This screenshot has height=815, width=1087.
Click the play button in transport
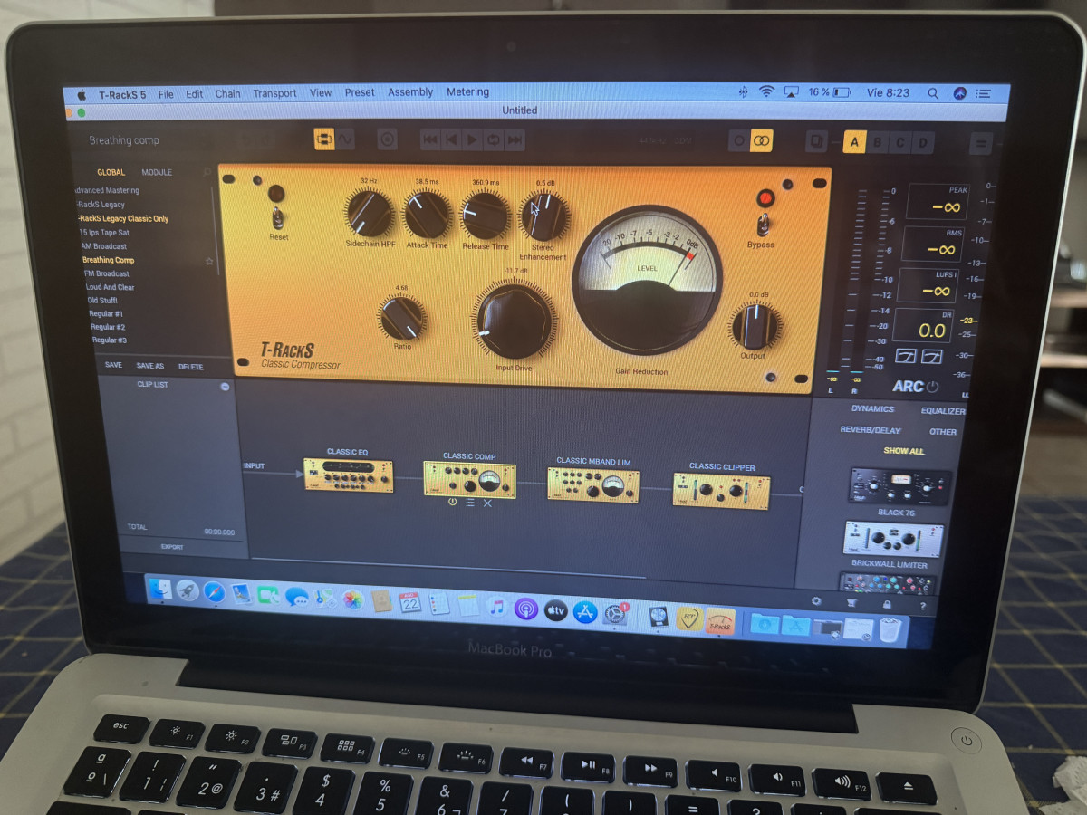click(x=472, y=139)
